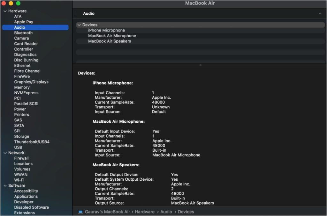This screenshot has height=216, width=327.
Task: Select WWAN in sidebar
Action: 21,175
